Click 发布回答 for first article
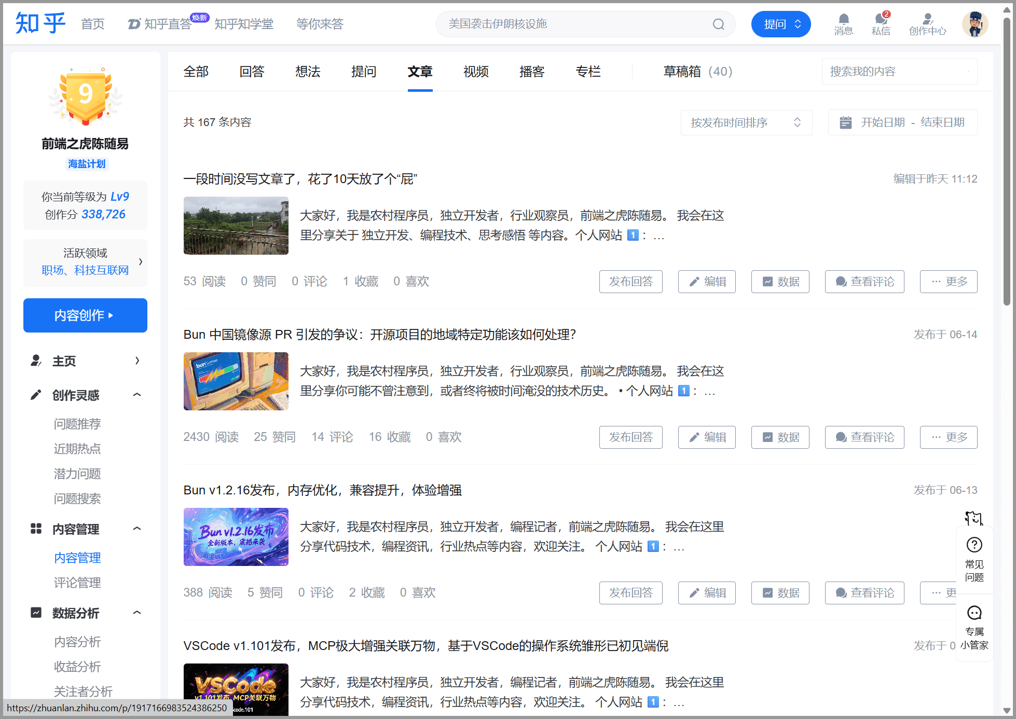 [x=631, y=282]
